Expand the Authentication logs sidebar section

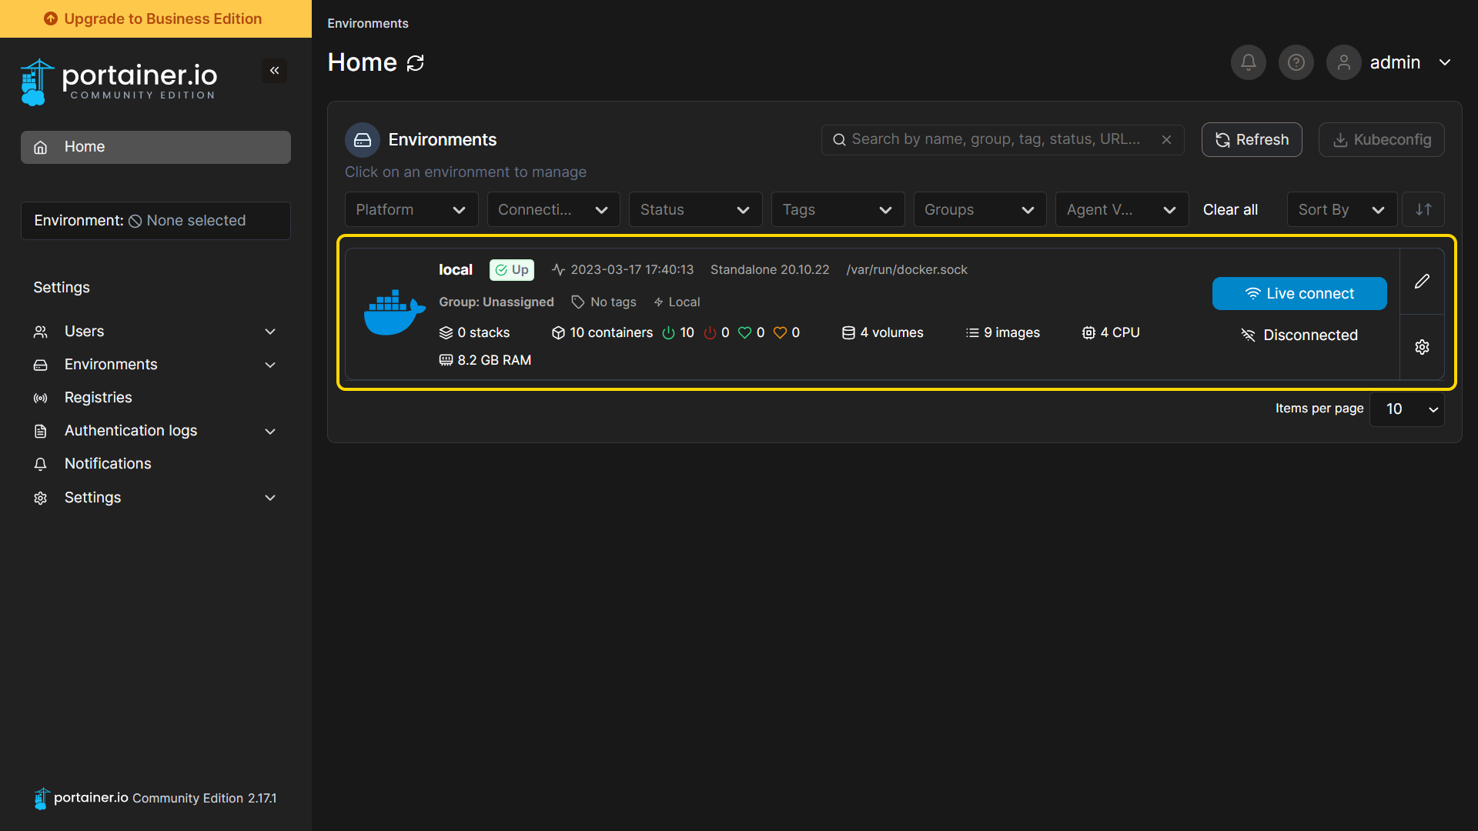coord(270,431)
